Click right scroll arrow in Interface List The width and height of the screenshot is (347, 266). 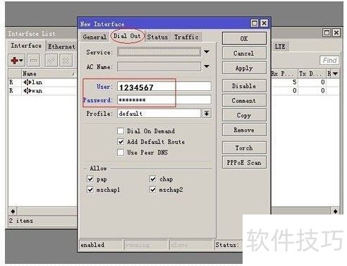coord(336,211)
